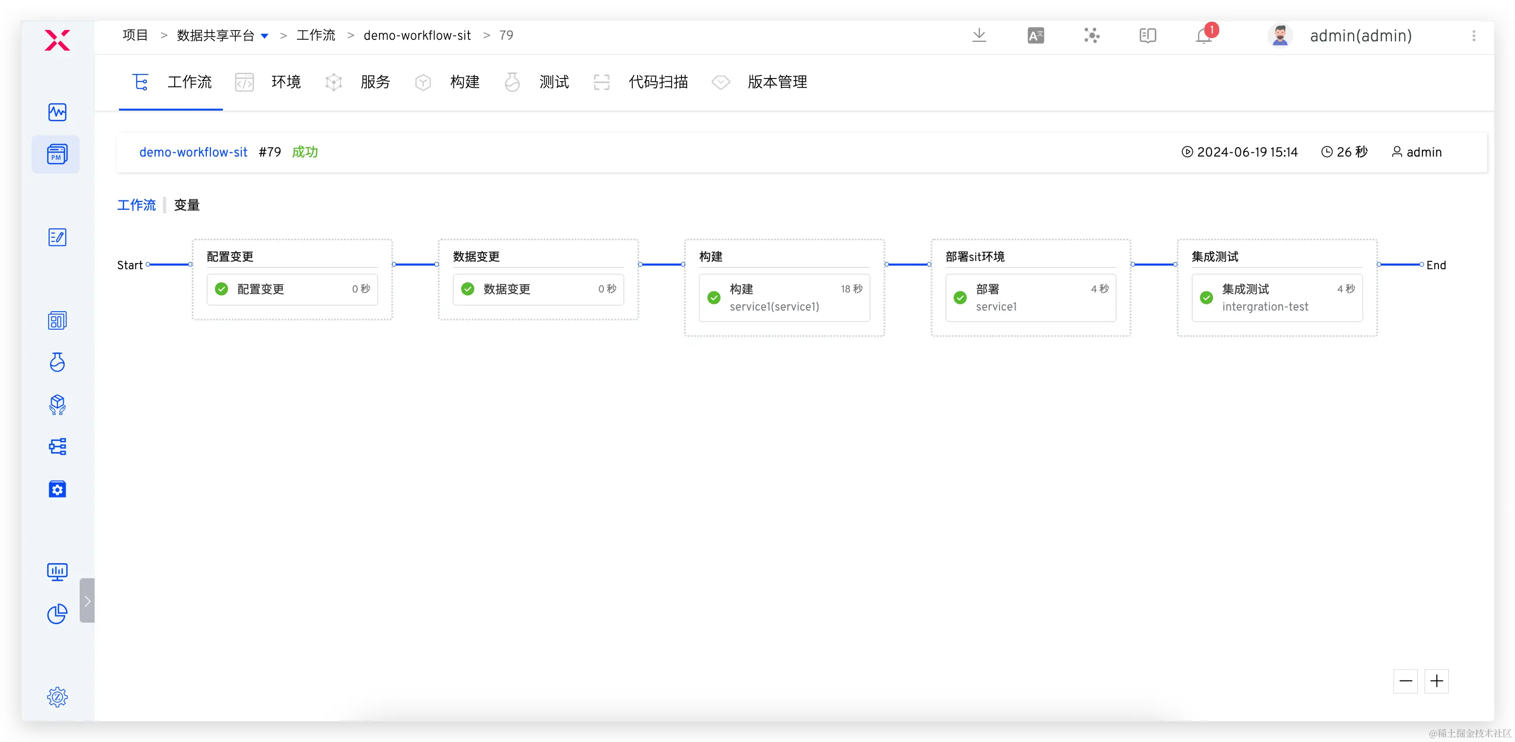
Task: Click the settings gear in sidebar
Action: point(57,698)
